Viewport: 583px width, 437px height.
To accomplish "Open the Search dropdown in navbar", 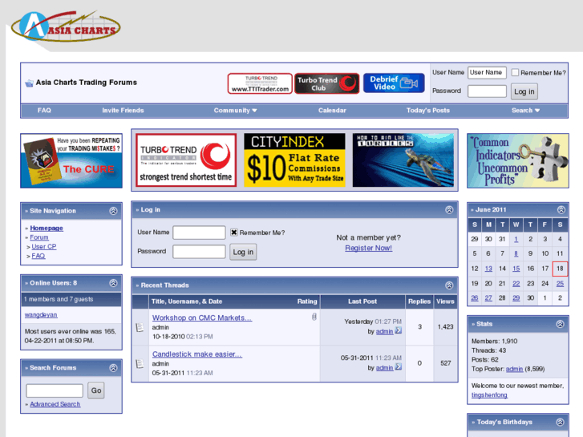I will click(x=525, y=111).
